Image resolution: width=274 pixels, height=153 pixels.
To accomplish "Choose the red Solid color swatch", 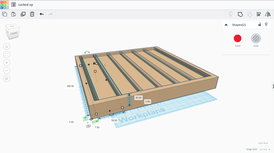I will (237, 38).
